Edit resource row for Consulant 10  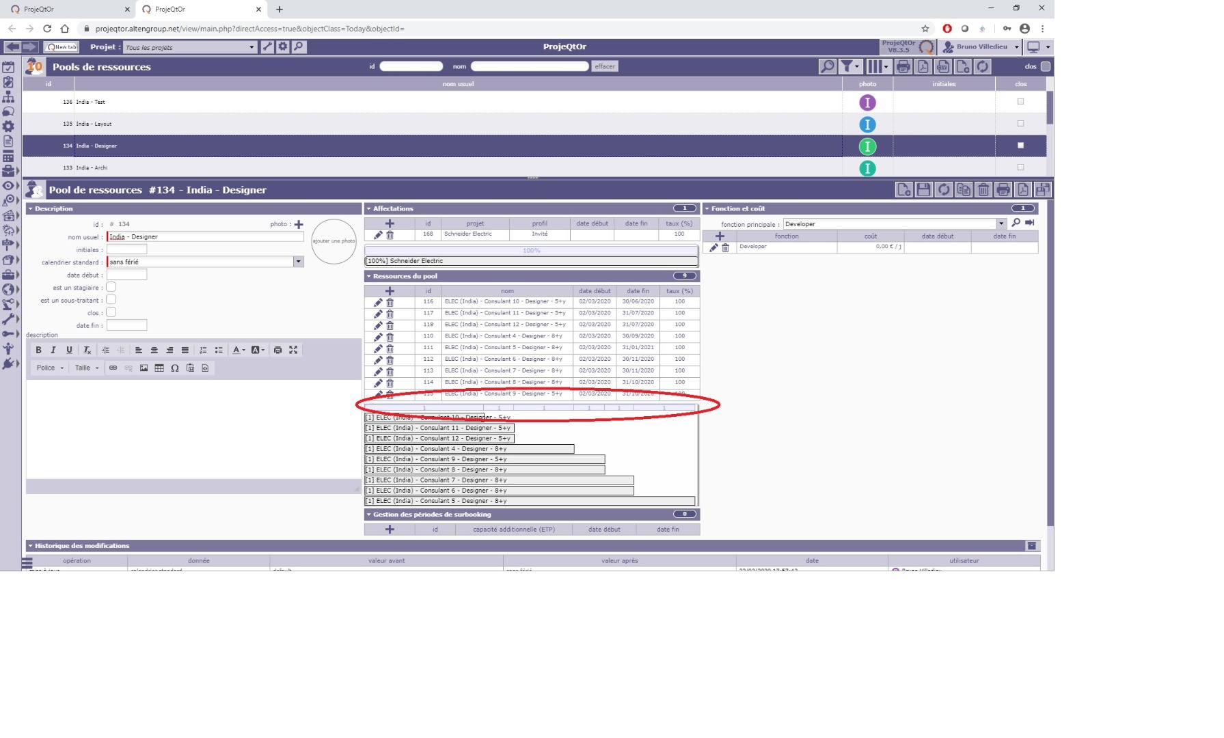click(x=378, y=302)
